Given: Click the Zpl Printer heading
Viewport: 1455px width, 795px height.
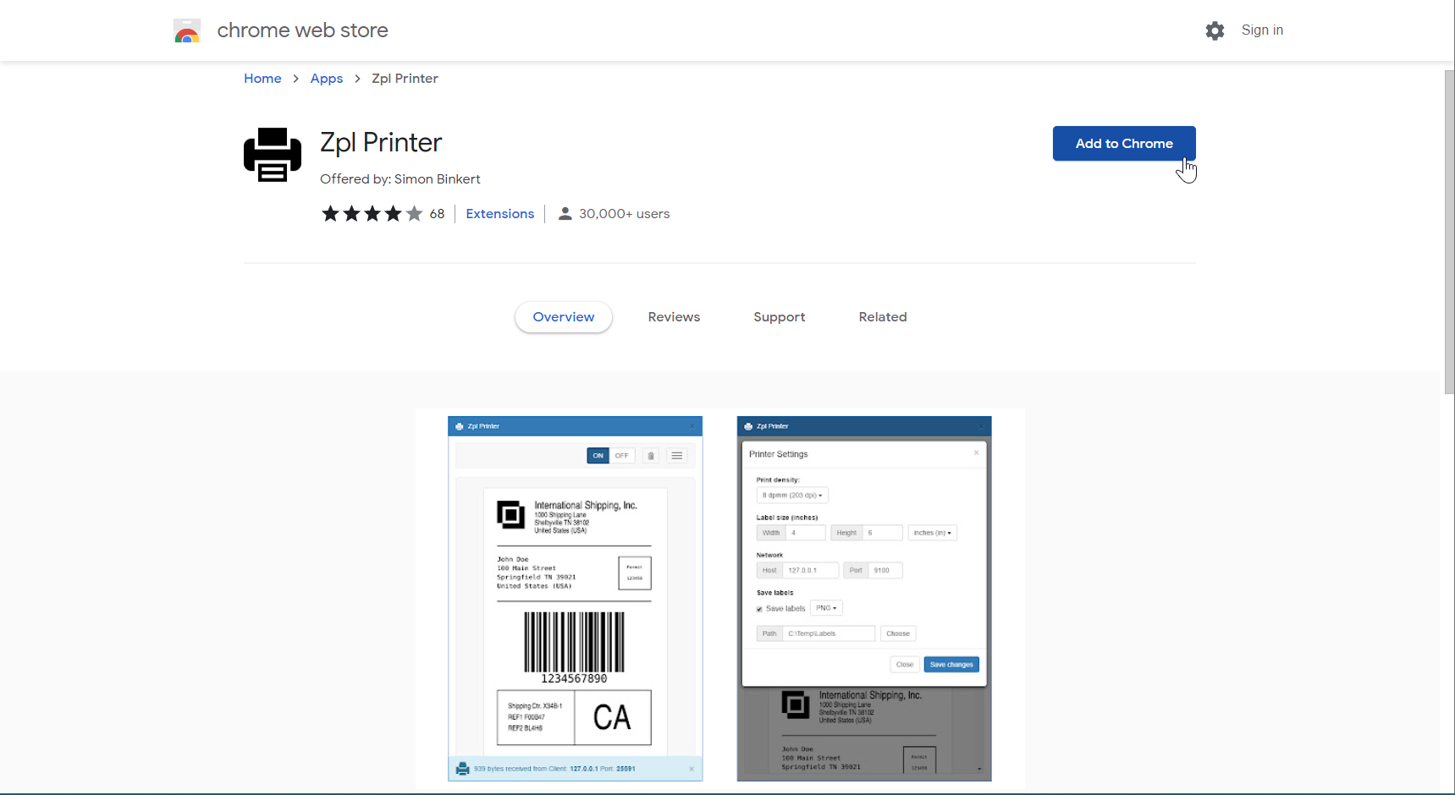Looking at the screenshot, I should (381, 142).
